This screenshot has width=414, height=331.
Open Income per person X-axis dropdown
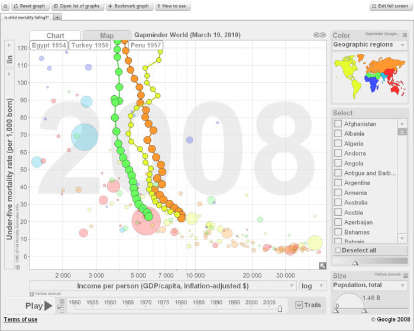point(163,286)
